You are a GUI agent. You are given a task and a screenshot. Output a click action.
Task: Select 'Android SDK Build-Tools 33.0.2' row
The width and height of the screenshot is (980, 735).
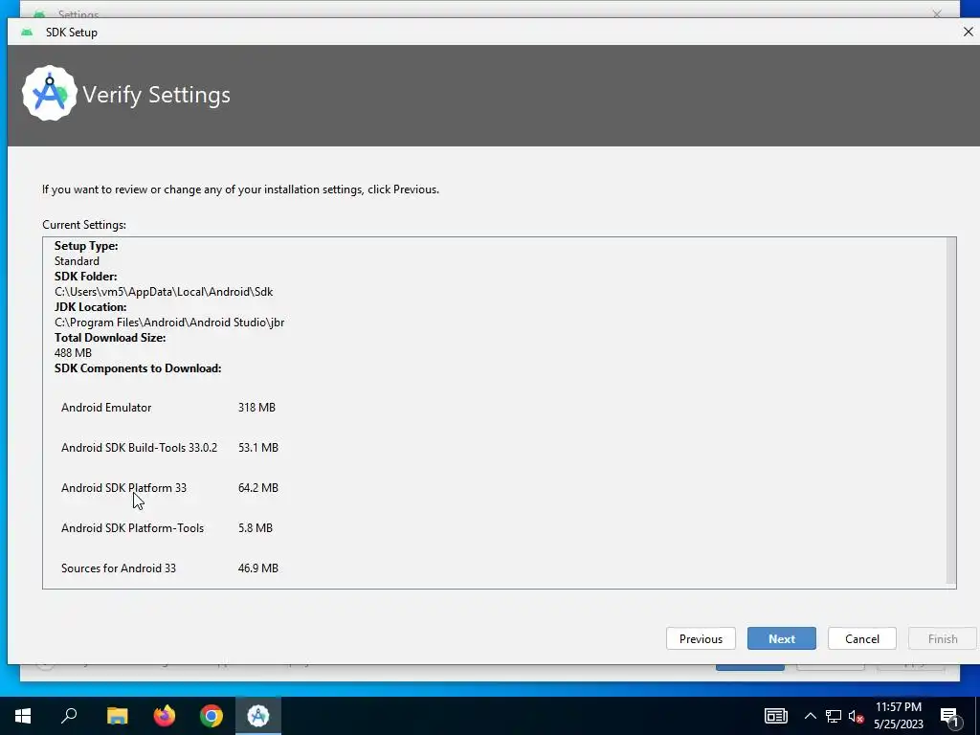point(170,448)
